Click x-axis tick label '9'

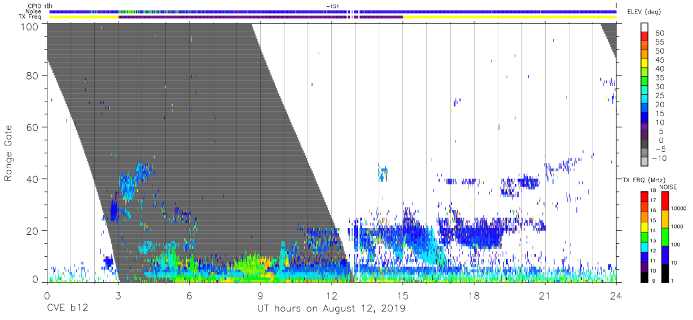coord(260,296)
